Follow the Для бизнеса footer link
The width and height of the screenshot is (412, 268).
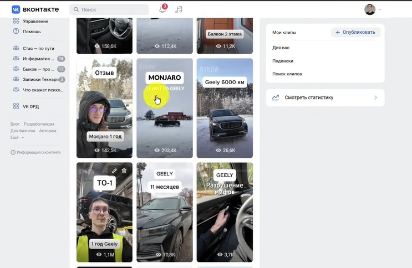23,131
